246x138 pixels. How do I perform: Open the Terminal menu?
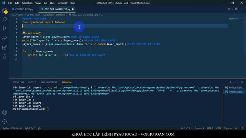tap(62, 3)
